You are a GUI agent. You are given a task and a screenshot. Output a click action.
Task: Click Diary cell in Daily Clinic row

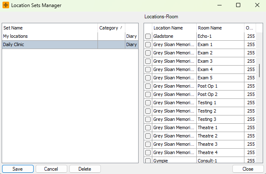pos(132,44)
